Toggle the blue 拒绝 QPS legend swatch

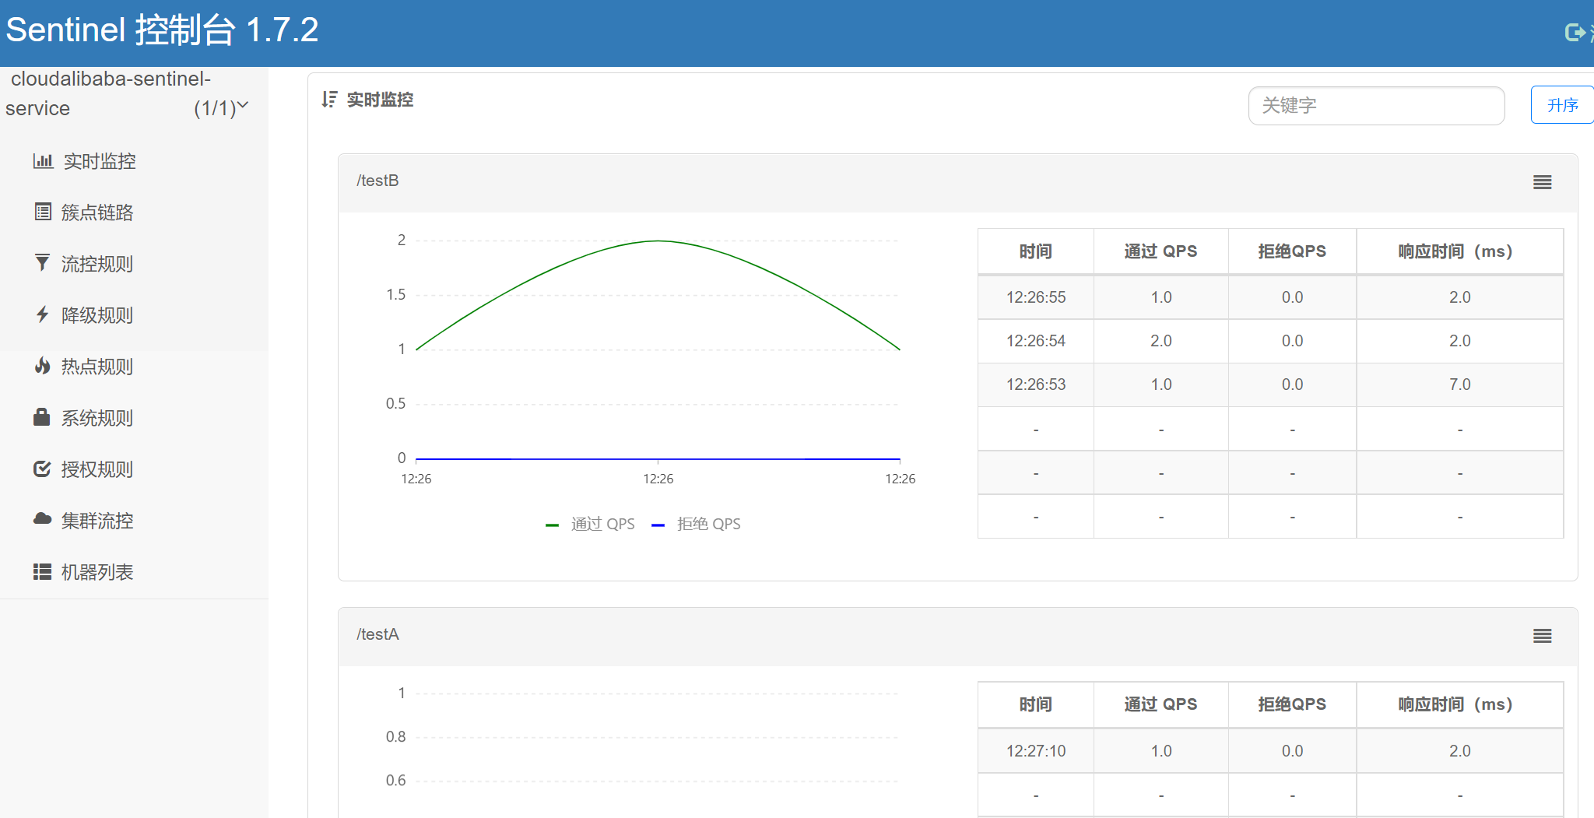click(x=658, y=525)
